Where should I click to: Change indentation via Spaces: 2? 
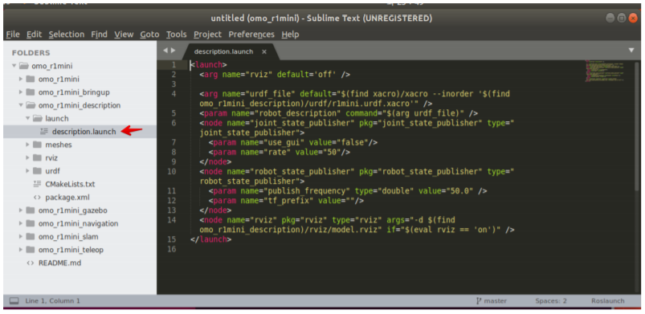551,301
